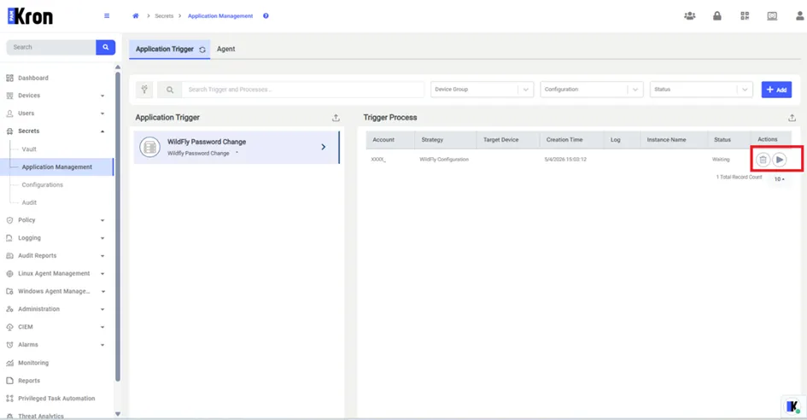Open Configurations under Secrets
The width and height of the screenshot is (807, 420).
pyautogui.click(x=42, y=184)
